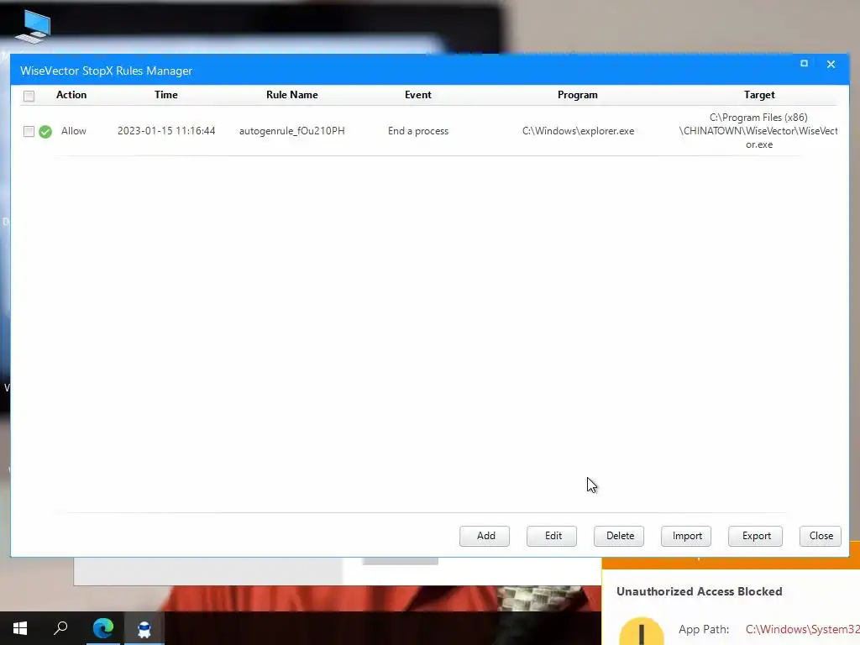Click the Rule Name column header
This screenshot has width=860, height=645.
coord(292,95)
